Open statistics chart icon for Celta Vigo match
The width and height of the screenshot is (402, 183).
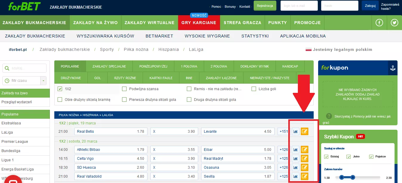295,159
